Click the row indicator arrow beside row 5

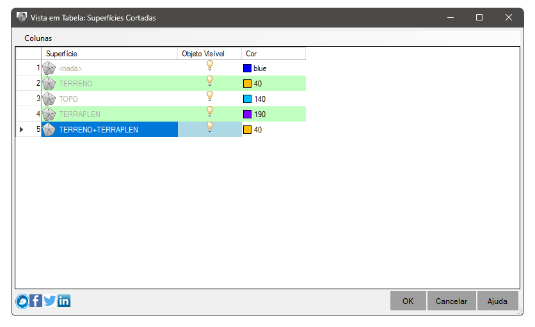tap(22, 130)
